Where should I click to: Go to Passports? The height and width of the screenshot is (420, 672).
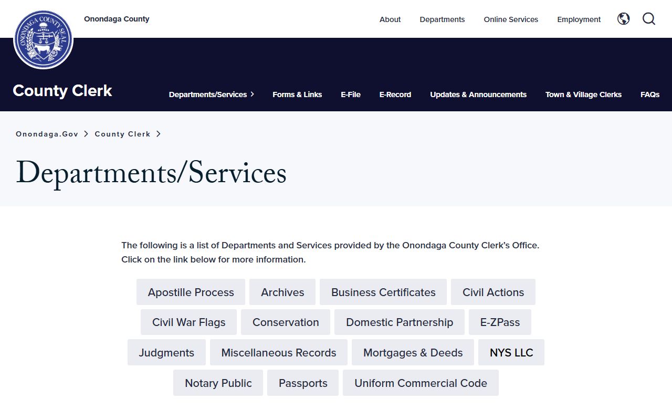click(x=303, y=383)
